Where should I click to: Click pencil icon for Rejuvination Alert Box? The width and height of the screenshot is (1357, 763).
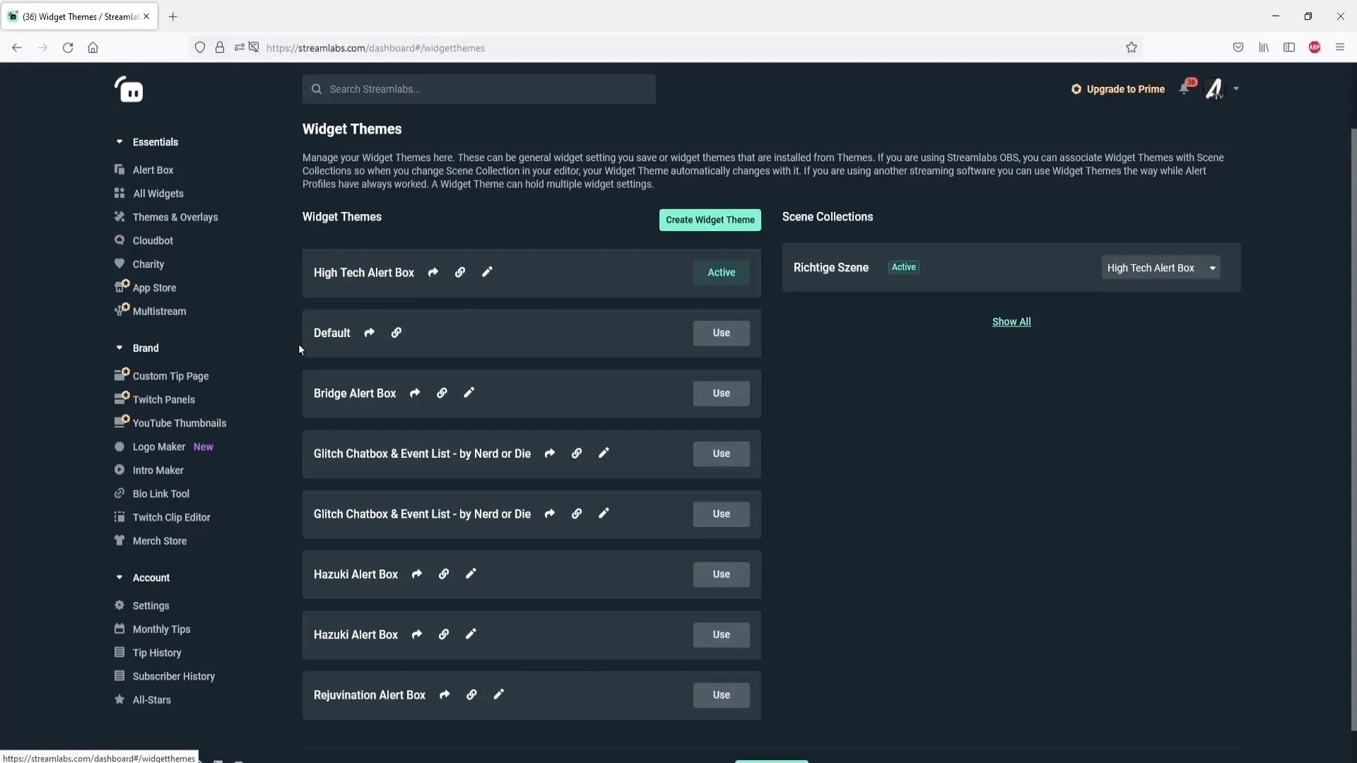point(499,694)
